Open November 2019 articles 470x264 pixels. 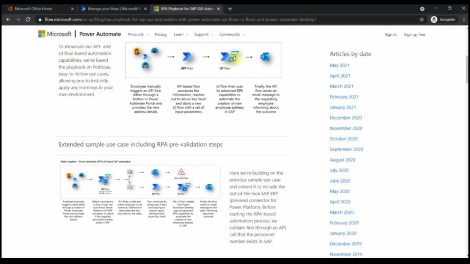[x=346, y=254]
